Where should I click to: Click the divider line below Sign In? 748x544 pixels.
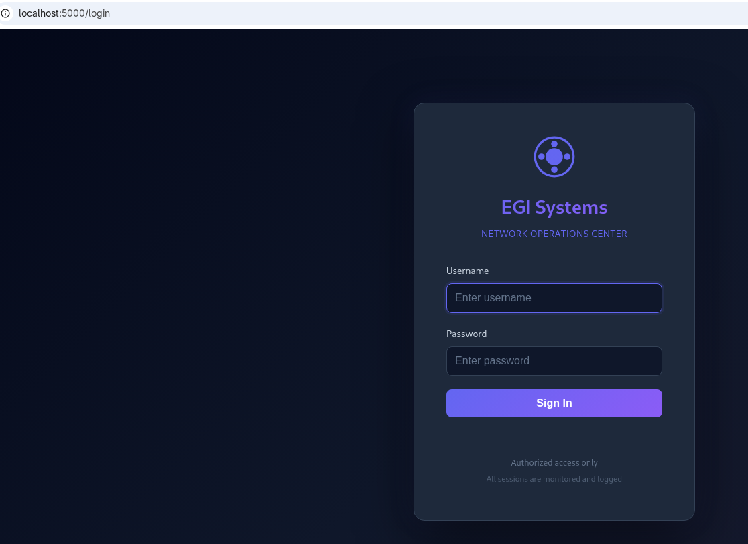click(x=554, y=439)
